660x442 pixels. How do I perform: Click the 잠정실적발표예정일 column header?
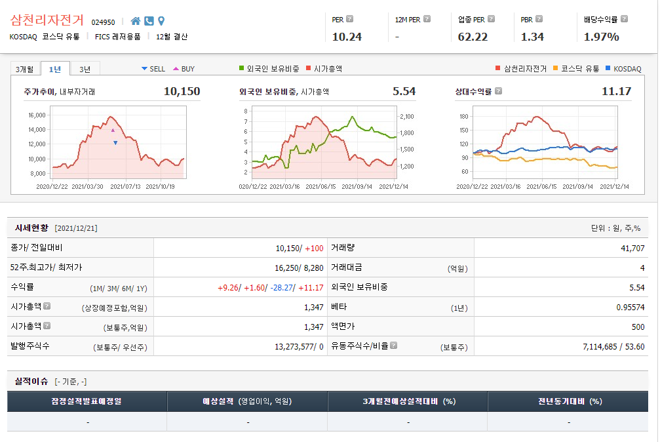(87, 401)
